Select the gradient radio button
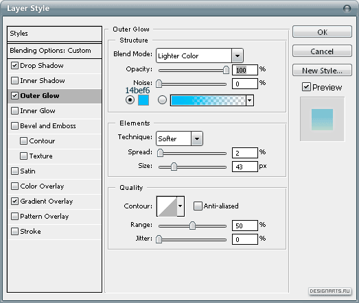 tap(162, 100)
